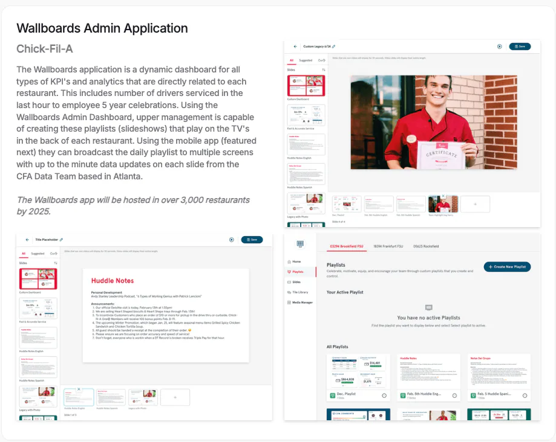Open Feb. 5th Huddle English thumbnail in Custom Legacy filmstrip
556x442 pixels.
tap(379, 204)
